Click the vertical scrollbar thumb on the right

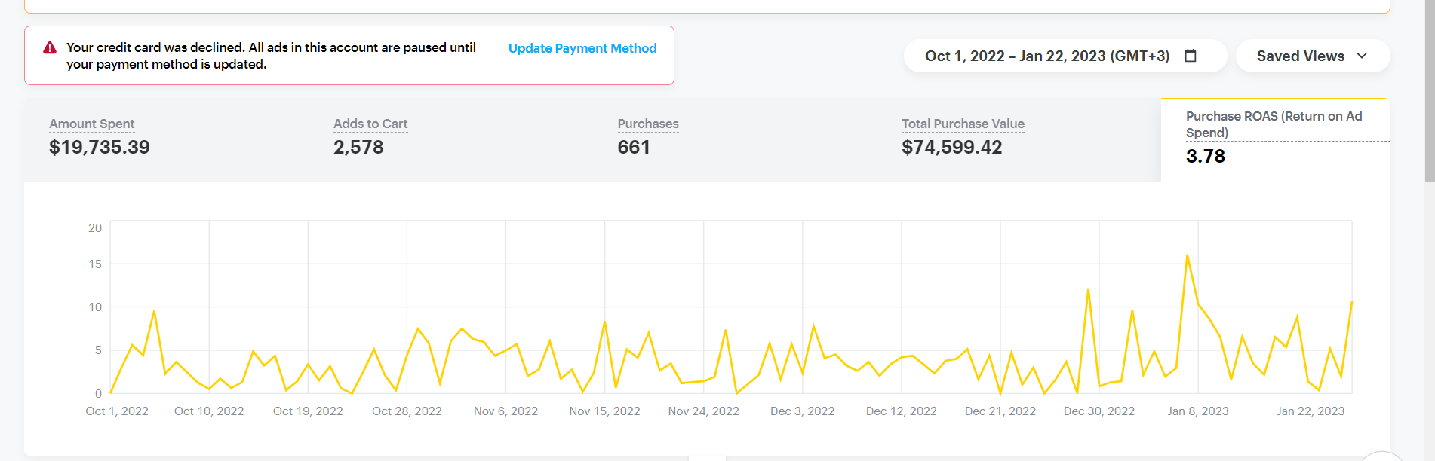(x=1429, y=90)
